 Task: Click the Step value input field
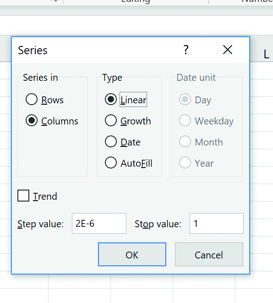[x=99, y=224]
